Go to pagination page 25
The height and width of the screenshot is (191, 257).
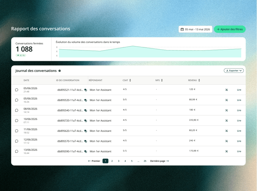(x=145, y=161)
